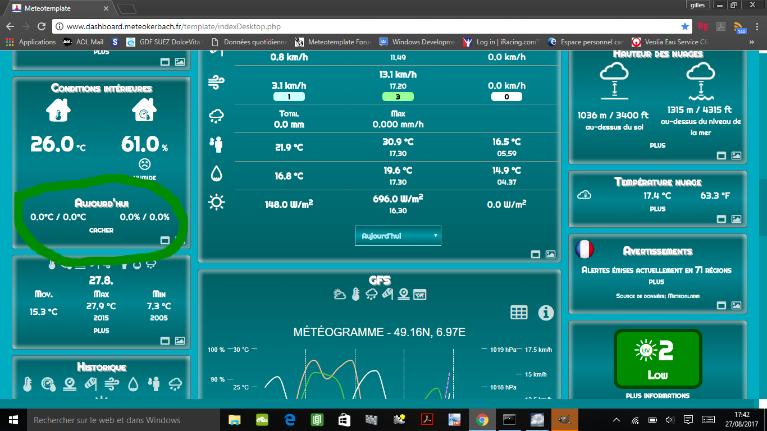Open the station data block window icon
This screenshot has height=431, width=767.
pyautogui.click(x=536, y=255)
